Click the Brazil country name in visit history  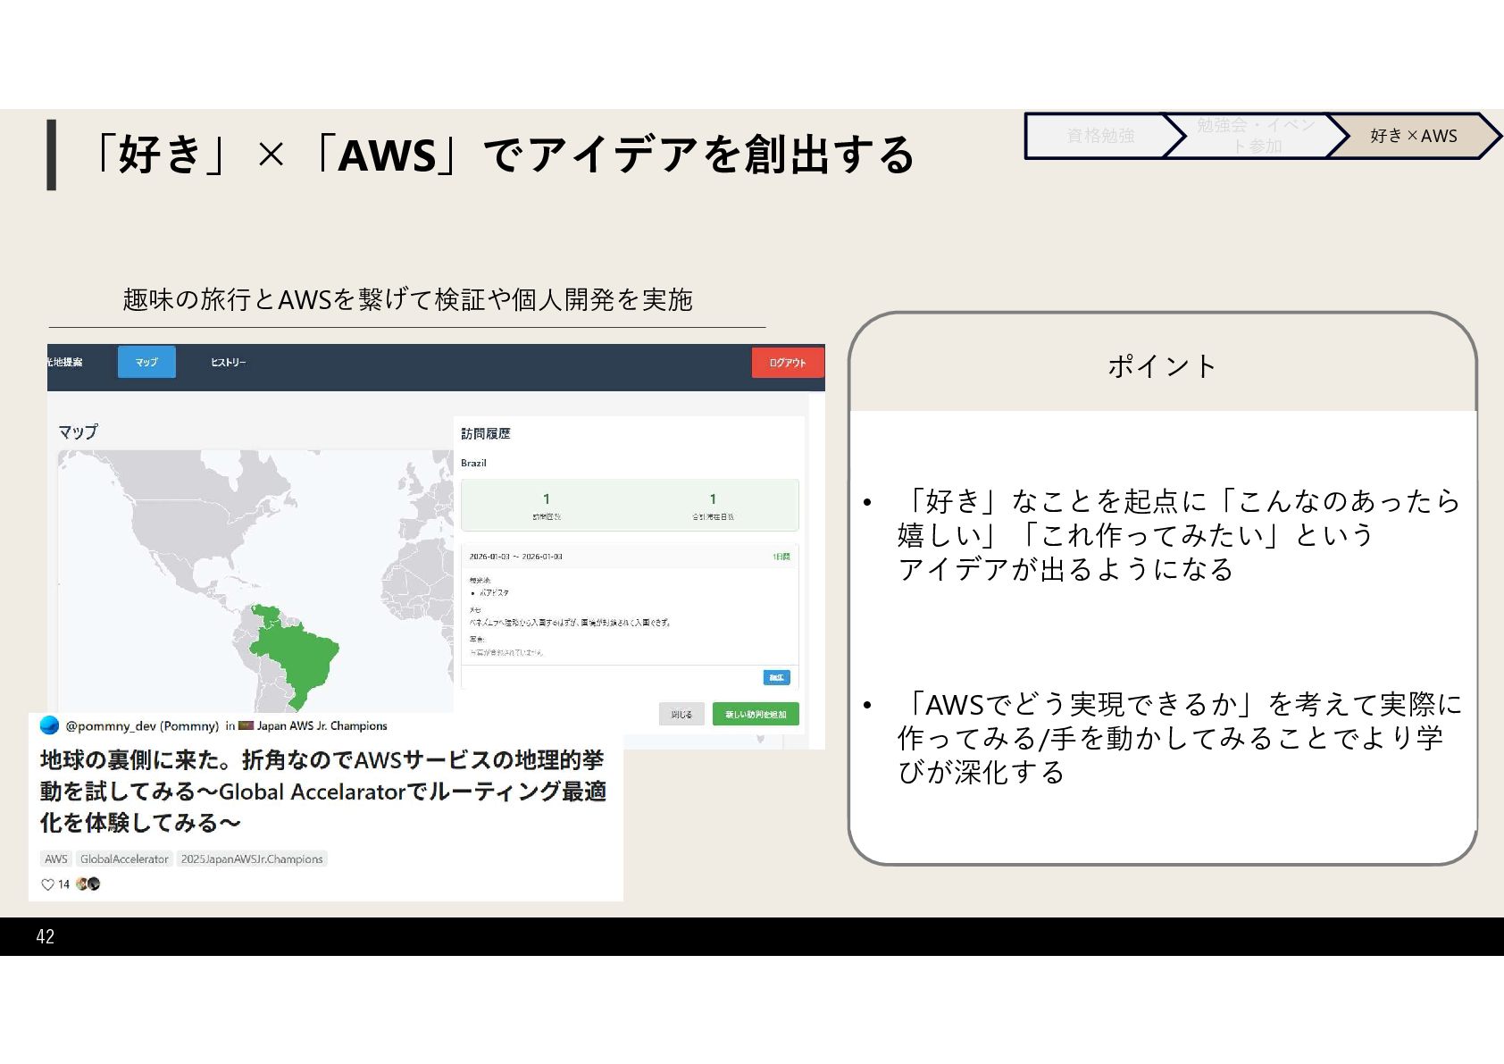point(473,463)
